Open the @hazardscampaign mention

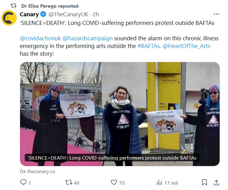click(87, 38)
